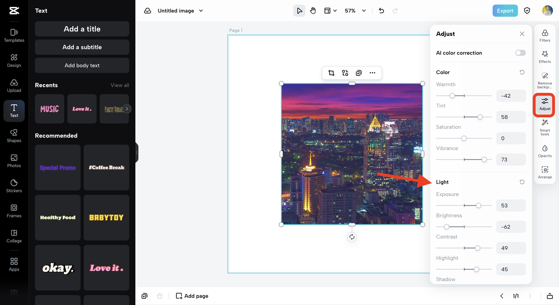Click the cloud save status icon
Screen dimensions: 559x305
point(148,11)
